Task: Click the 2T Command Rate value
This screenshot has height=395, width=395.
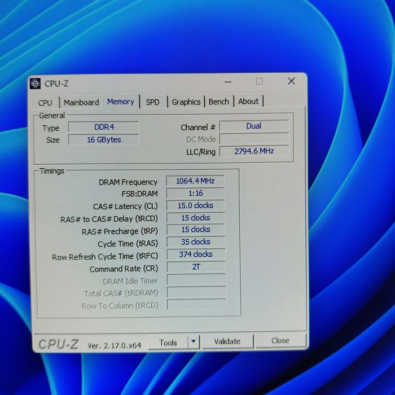Action: point(196,267)
